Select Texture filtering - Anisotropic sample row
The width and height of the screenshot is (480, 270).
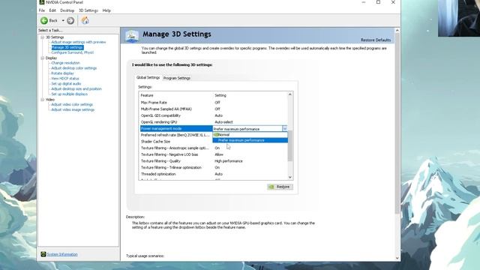(x=214, y=148)
